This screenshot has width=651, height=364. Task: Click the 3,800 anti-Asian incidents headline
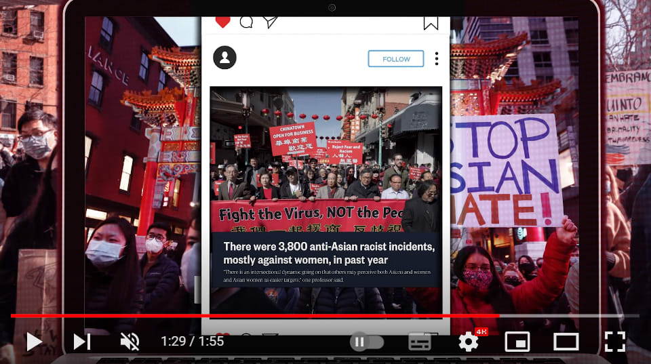(329, 254)
